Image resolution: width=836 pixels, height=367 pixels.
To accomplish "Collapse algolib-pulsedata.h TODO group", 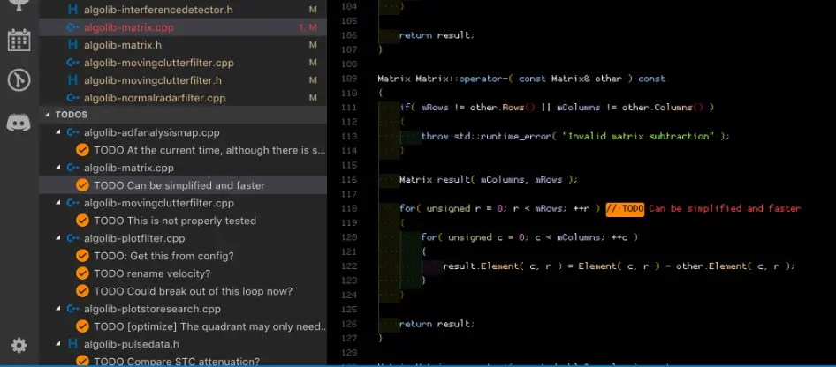I will (58, 344).
